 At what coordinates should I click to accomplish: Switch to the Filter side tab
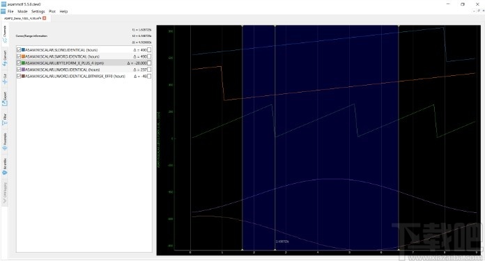(5, 119)
